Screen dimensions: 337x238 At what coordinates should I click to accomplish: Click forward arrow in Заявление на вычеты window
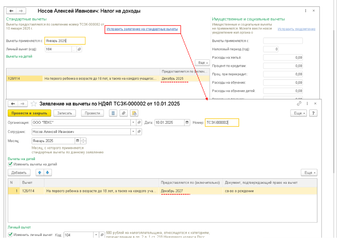(22, 104)
